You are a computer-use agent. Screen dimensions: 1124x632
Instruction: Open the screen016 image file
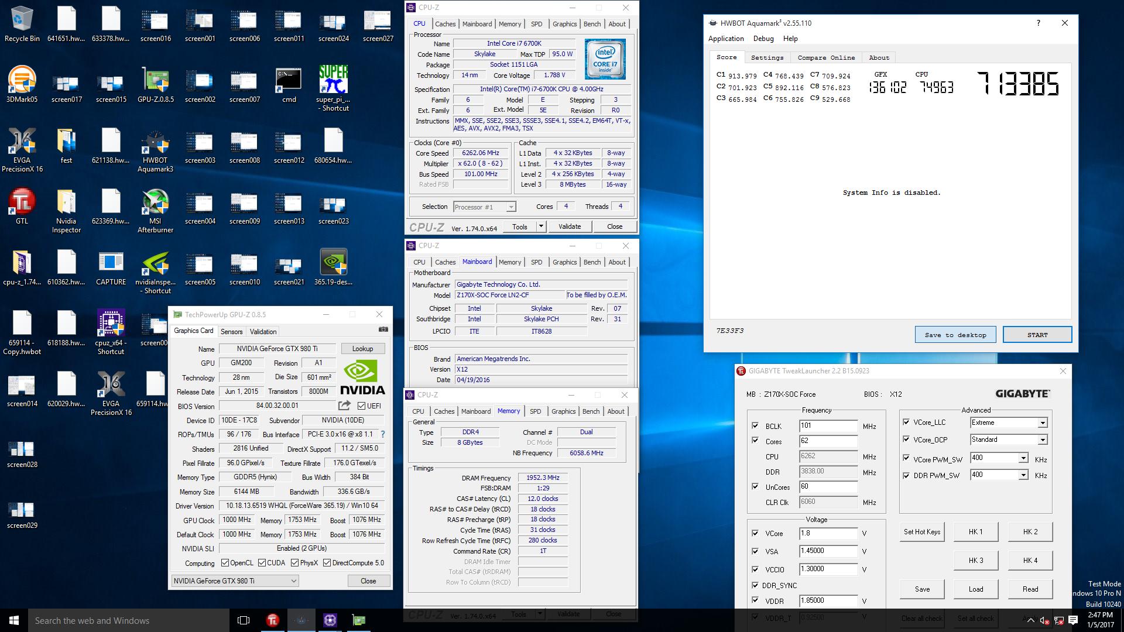[155, 25]
